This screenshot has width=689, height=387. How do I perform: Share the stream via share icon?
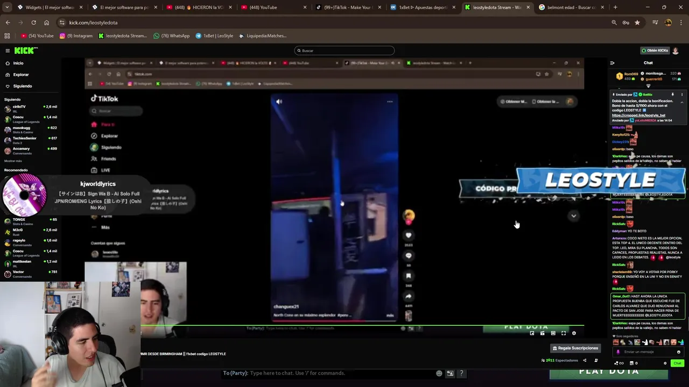585,361
